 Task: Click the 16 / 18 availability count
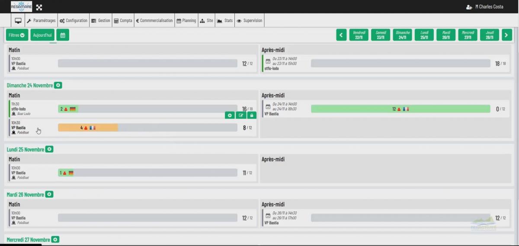click(x=247, y=109)
